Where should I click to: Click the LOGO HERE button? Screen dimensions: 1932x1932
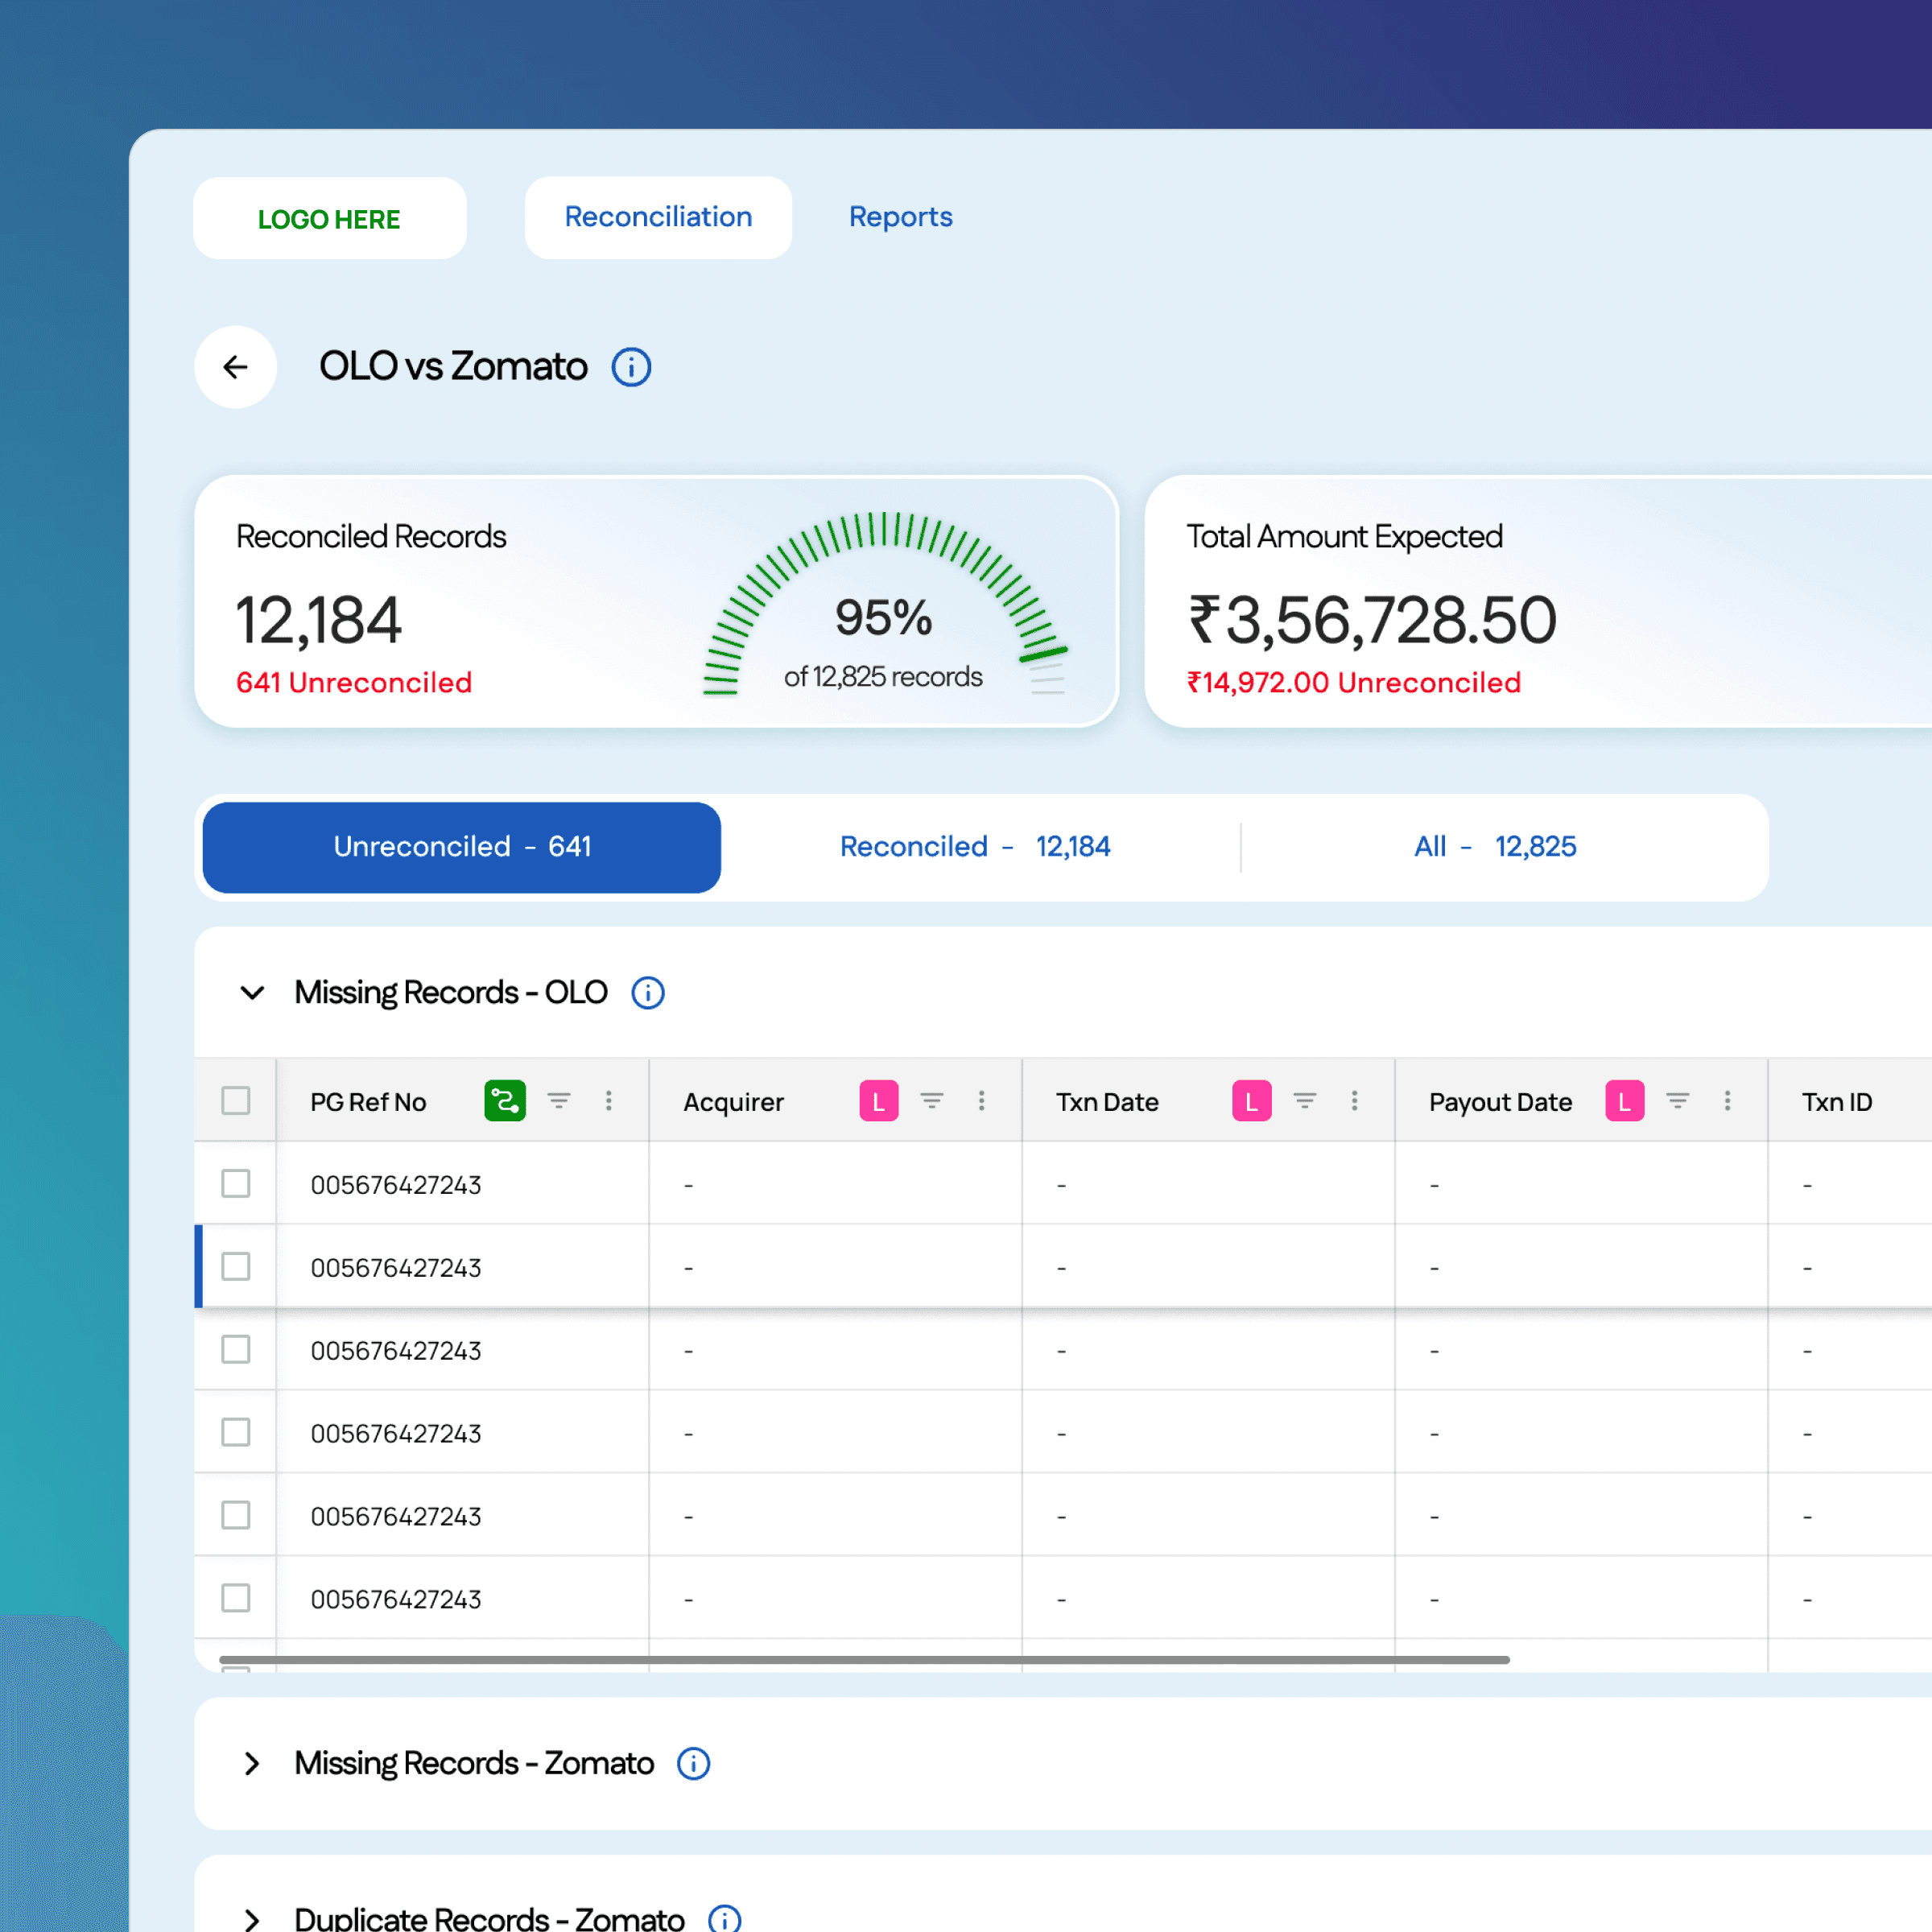330,218
